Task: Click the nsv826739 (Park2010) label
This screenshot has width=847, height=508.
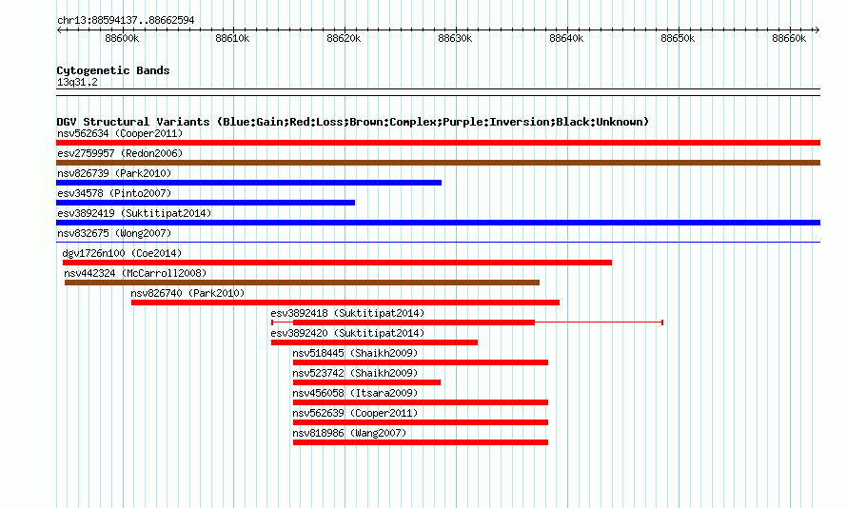Action: pos(114,173)
